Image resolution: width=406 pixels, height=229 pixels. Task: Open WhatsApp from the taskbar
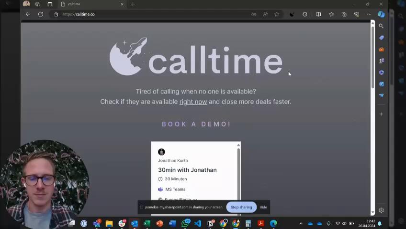[x=185, y=223]
